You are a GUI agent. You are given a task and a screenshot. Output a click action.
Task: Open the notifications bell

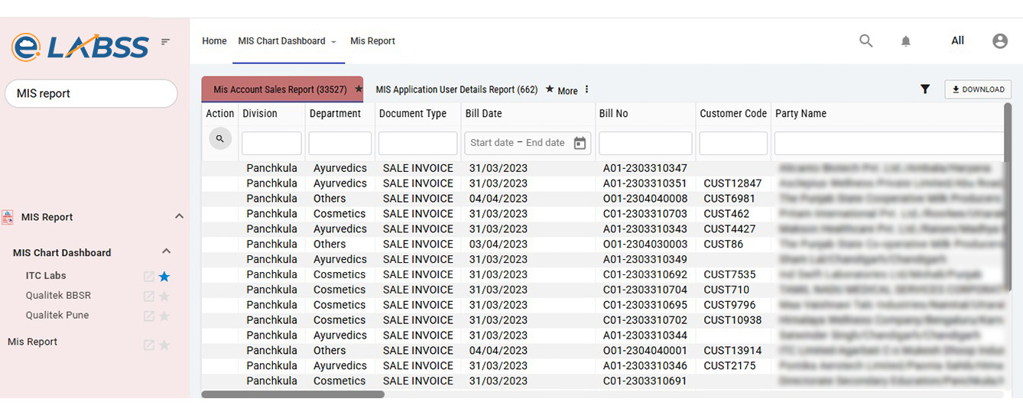point(906,41)
